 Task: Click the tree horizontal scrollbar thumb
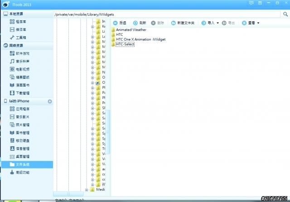point(68,194)
